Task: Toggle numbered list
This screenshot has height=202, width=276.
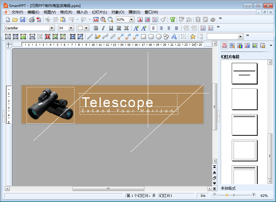Action: [211, 28]
